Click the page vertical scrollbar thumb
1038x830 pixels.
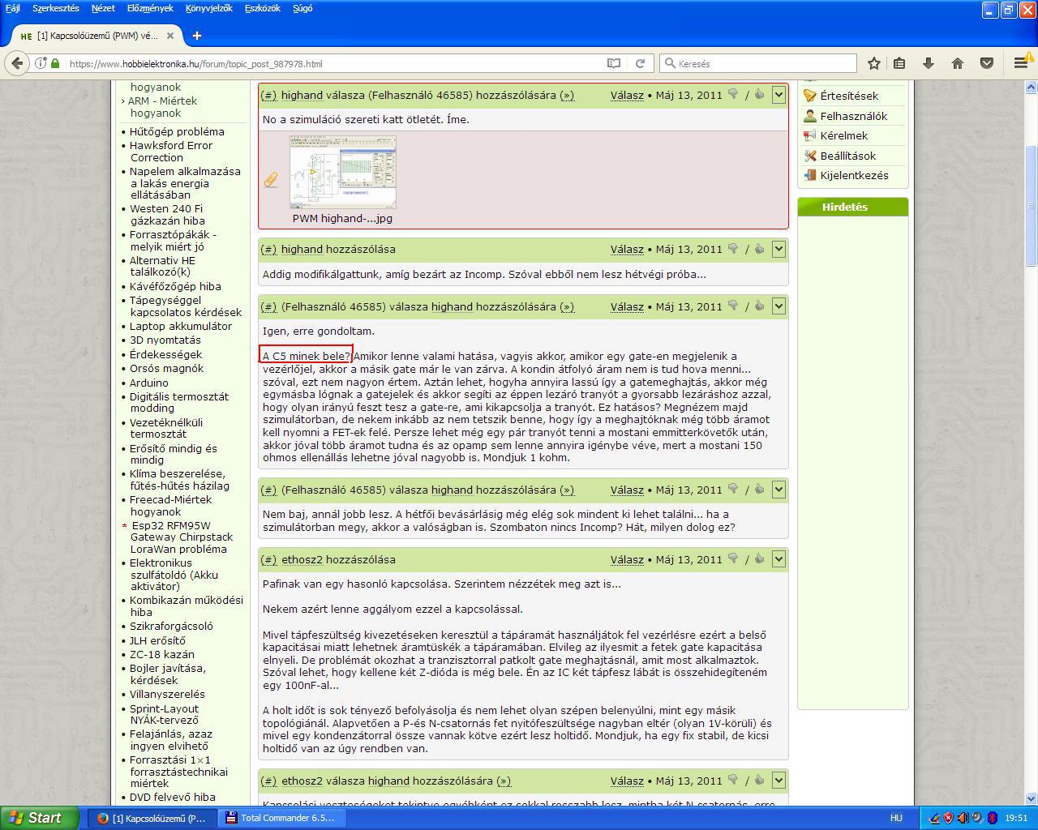[x=1032, y=205]
